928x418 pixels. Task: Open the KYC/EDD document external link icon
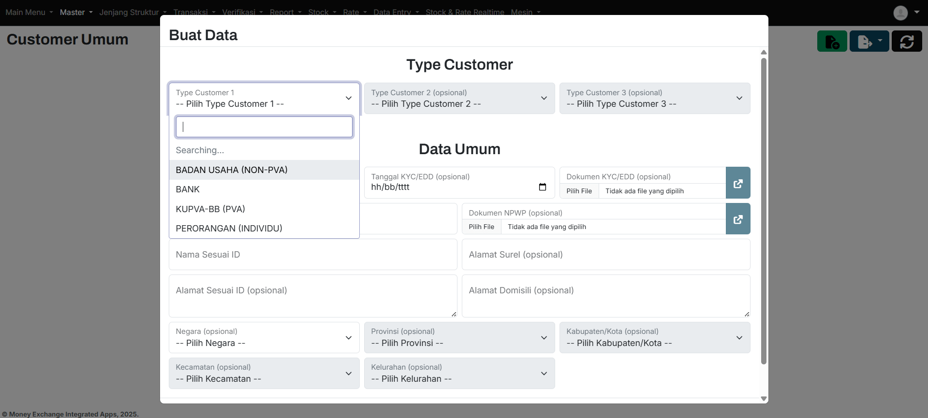click(737, 183)
